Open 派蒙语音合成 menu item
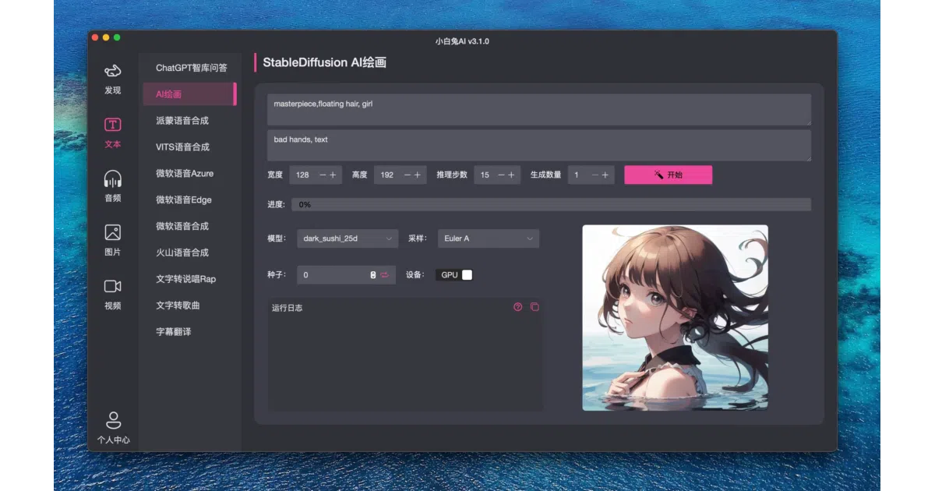Screen dimensions: 935x491 (182, 121)
